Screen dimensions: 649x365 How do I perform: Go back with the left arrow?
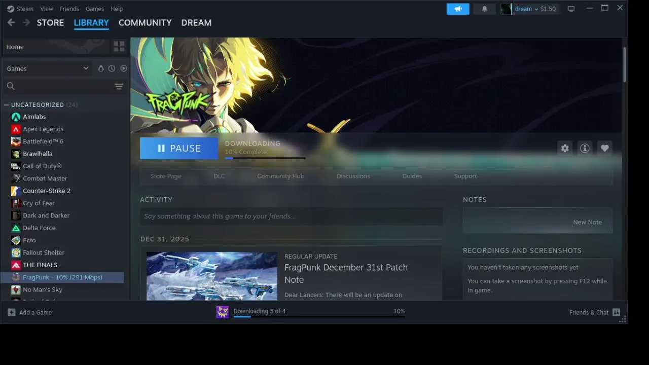(11, 22)
